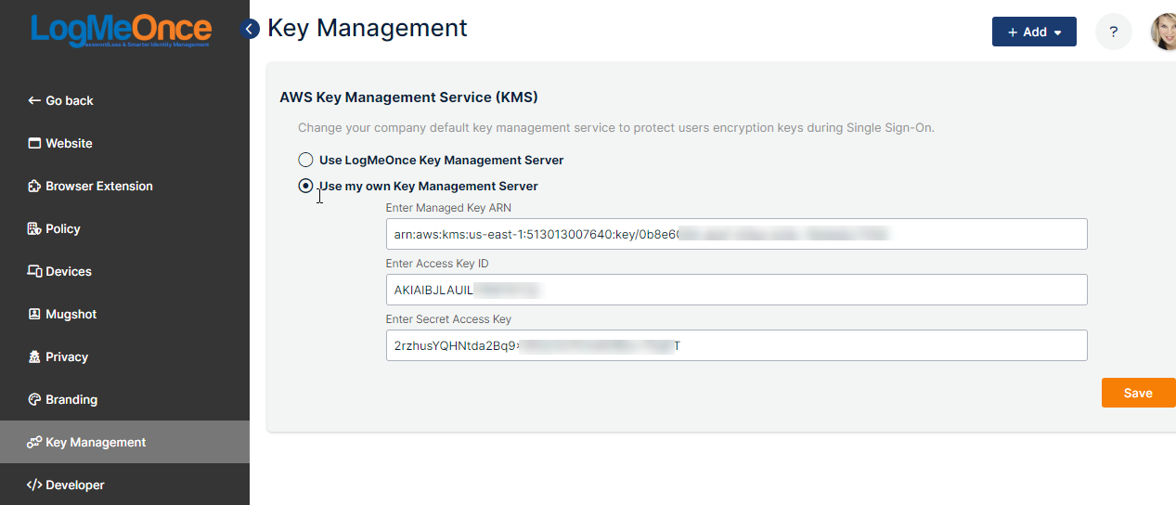The height and width of the screenshot is (505, 1176).
Task: Open the Branding menu item
Action: point(124,399)
